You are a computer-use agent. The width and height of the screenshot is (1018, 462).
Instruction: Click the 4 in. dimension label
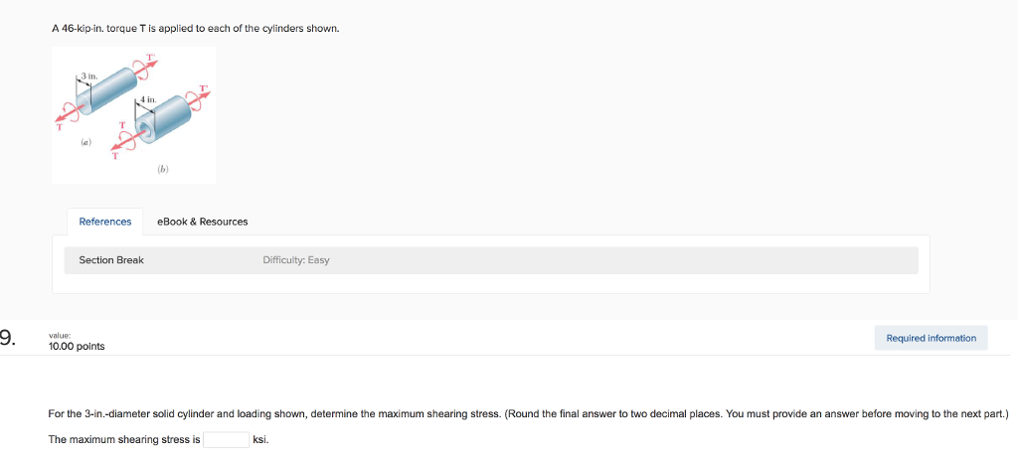pos(148,100)
